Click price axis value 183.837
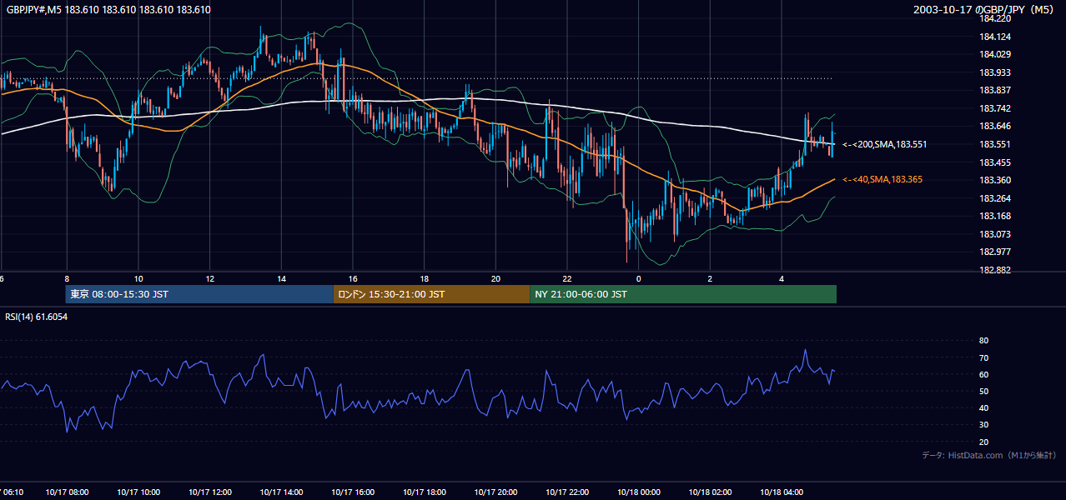The image size is (1066, 500). click(x=995, y=90)
